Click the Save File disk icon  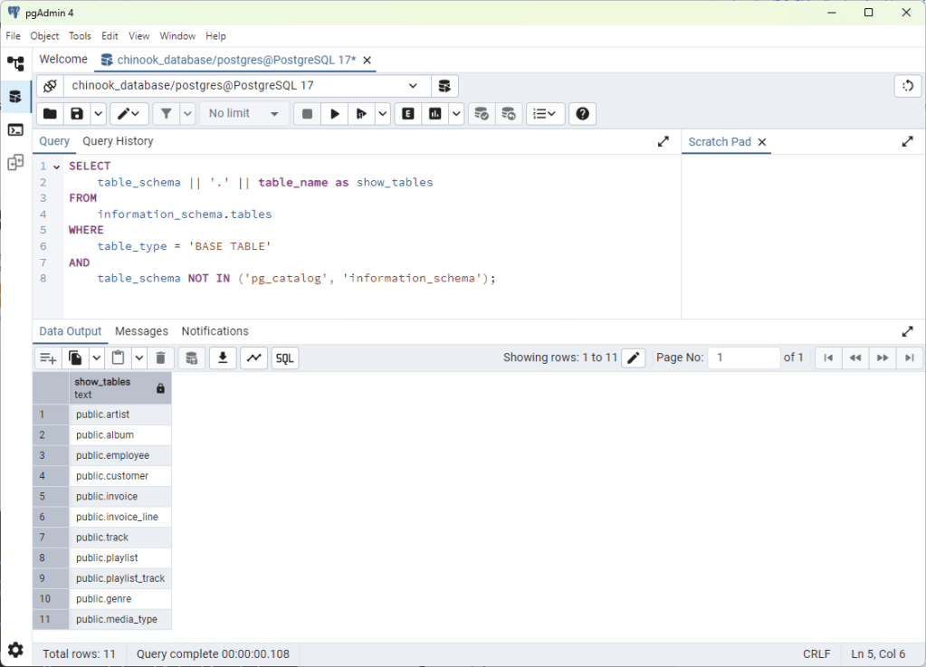click(77, 114)
